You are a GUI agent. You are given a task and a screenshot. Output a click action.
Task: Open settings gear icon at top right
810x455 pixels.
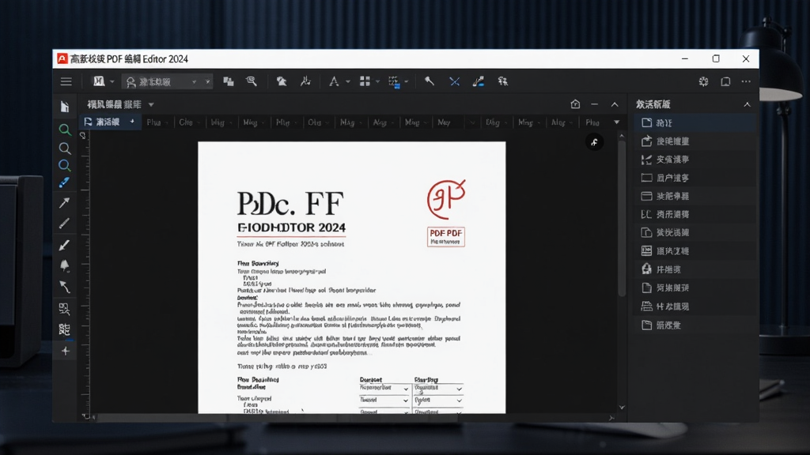(x=703, y=81)
